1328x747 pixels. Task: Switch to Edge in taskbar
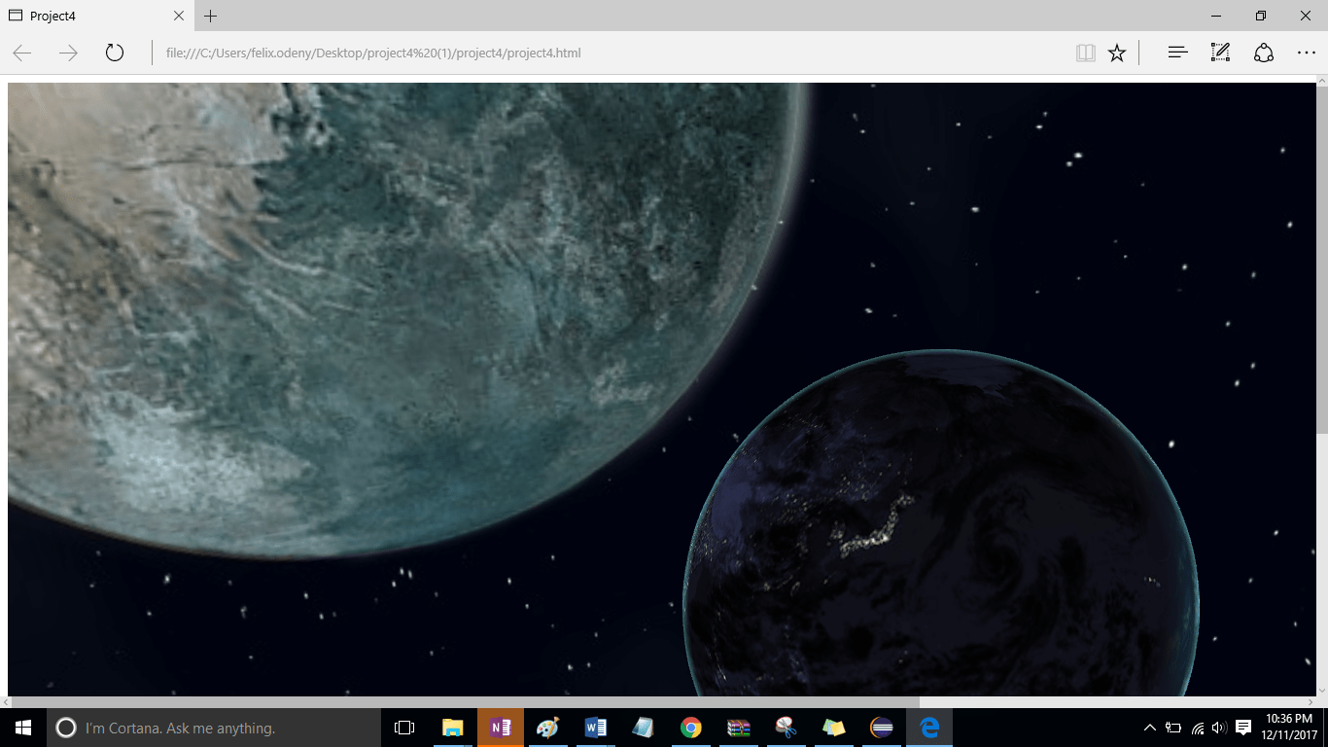tap(929, 728)
